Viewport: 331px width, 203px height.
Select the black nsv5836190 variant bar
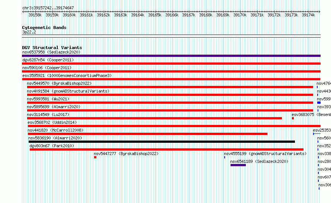click(x=162, y=142)
